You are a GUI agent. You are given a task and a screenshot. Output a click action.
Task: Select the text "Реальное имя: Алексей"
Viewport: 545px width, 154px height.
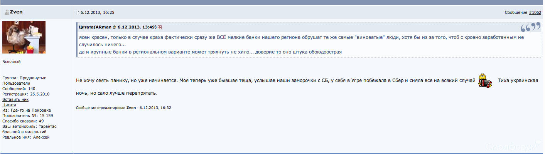click(26, 137)
